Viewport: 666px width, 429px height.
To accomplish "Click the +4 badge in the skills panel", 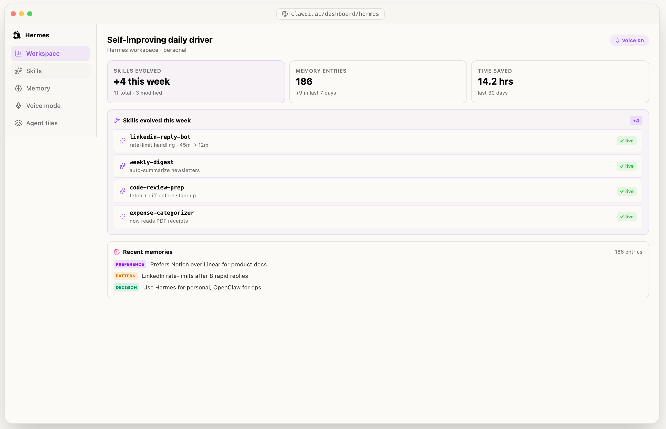I will coord(636,121).
